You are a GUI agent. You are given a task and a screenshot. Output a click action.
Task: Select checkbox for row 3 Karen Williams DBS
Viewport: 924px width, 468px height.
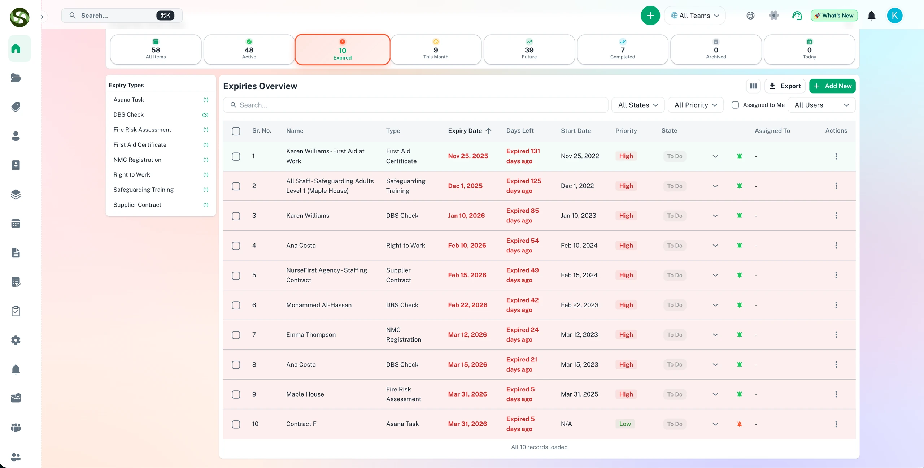[x=236, y=216]
